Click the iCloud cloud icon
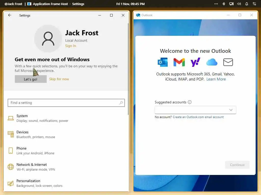This screenshot has height=195, width=261. (212, 62)
